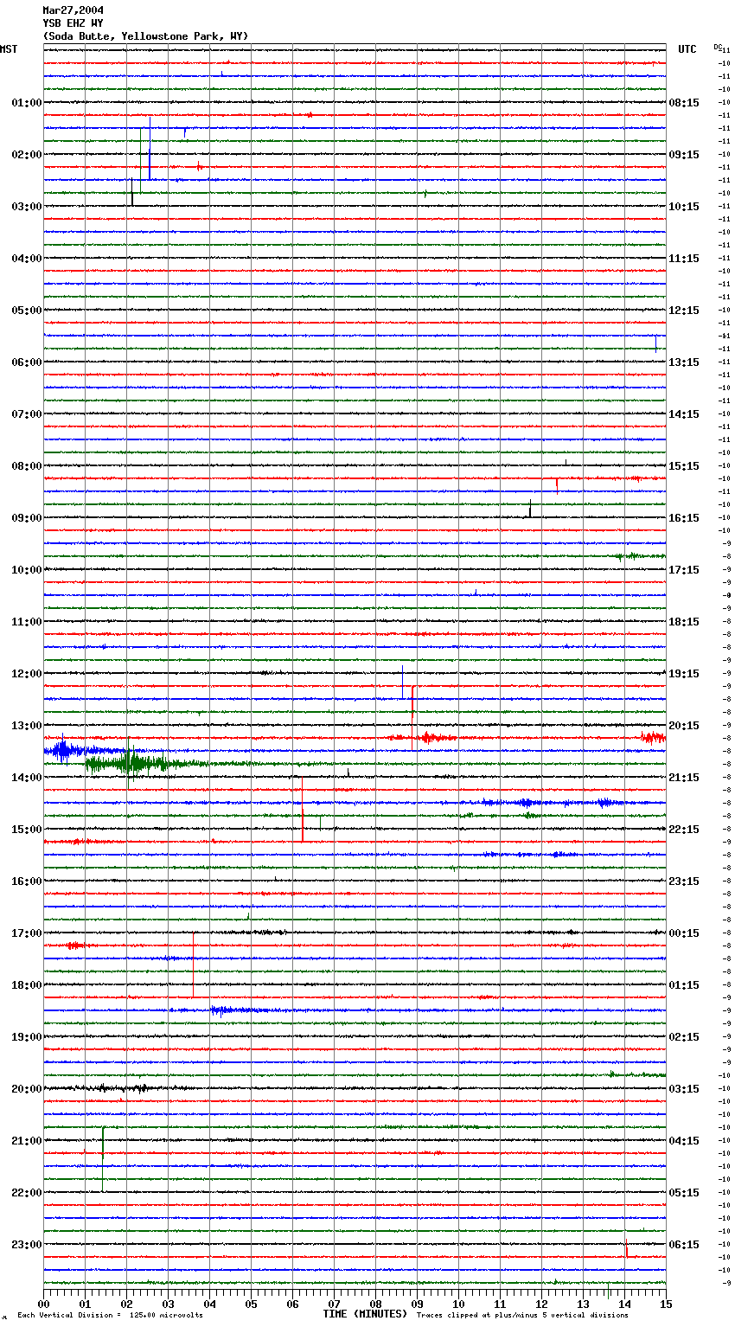Pick minute tick label 08 on the axis
The image size is (735, 1327).
click(x=375, y=1304)
